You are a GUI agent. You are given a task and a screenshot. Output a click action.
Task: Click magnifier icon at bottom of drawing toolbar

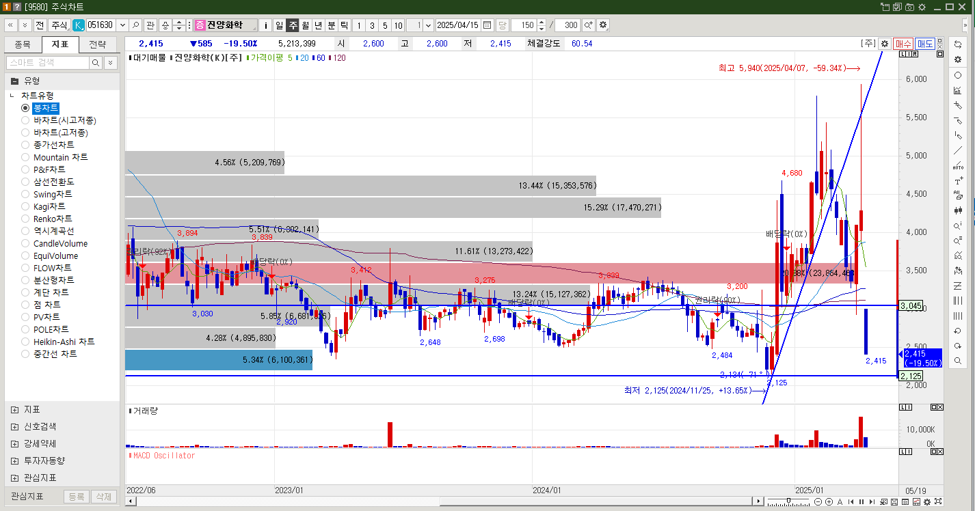(958, 361)
